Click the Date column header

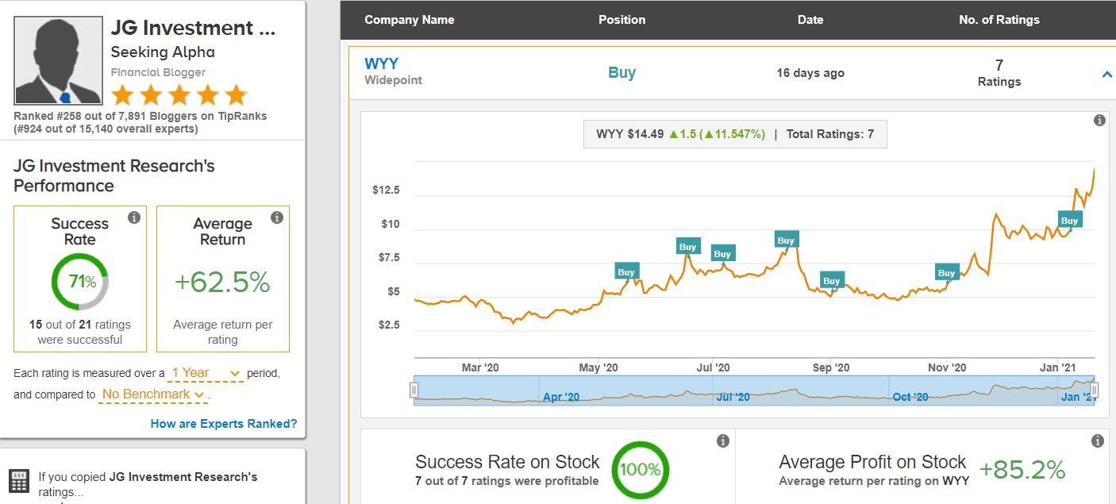pos(810,20)
